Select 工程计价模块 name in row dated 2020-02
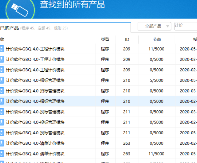This screenshot has width=197, height=163. pyautogui.click(x=35, y=70)
